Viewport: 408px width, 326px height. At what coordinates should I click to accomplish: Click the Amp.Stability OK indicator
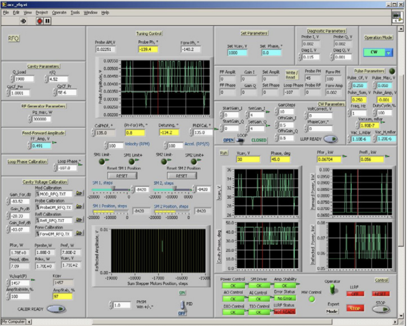coord(284,285)
